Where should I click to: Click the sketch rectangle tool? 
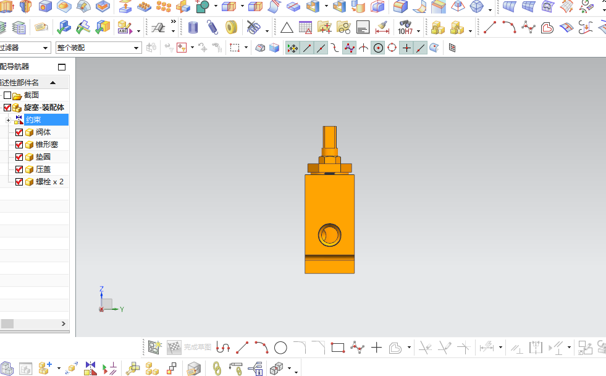[x=338, y=348]
